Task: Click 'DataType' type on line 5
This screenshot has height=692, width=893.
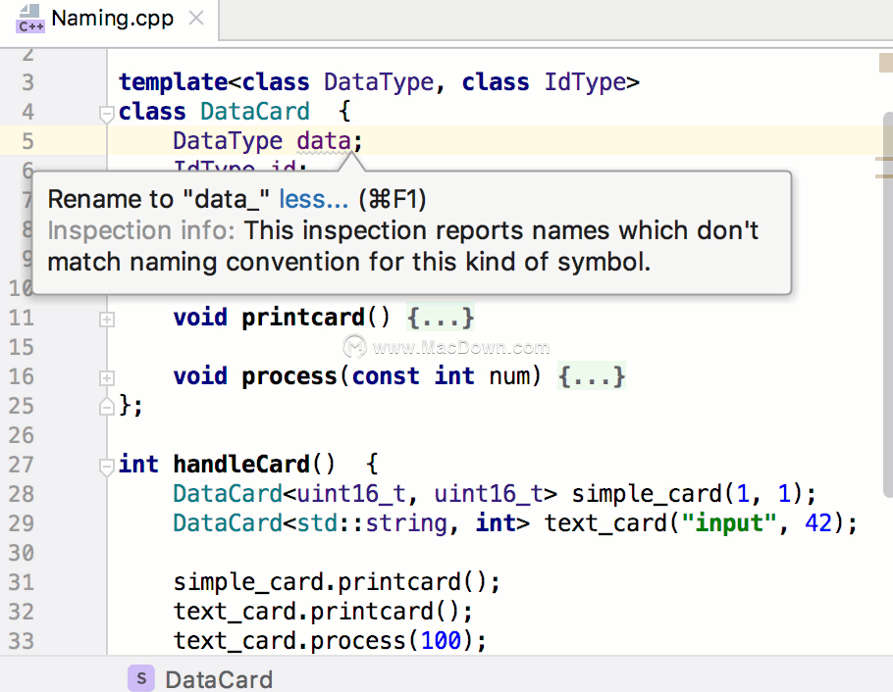Action: coord(228,141)
